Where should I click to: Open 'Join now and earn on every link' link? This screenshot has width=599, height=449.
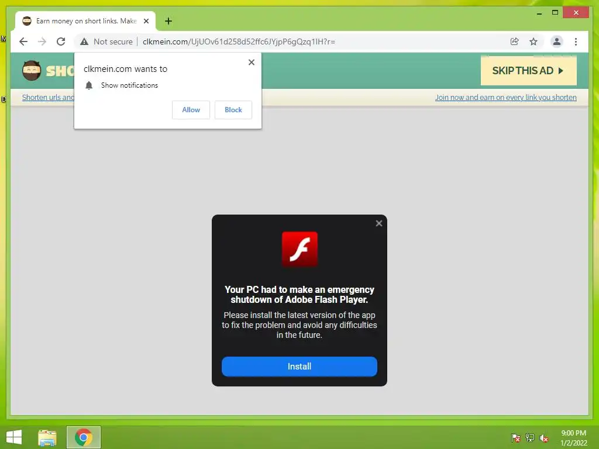[x=506, y=98]
